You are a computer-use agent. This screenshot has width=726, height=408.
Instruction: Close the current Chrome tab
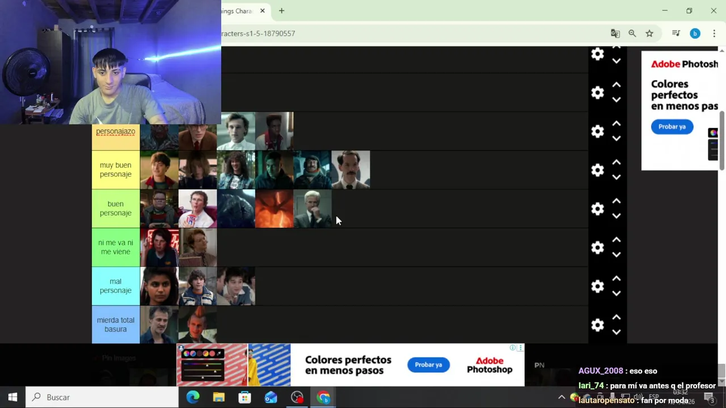tap(263, 11)
